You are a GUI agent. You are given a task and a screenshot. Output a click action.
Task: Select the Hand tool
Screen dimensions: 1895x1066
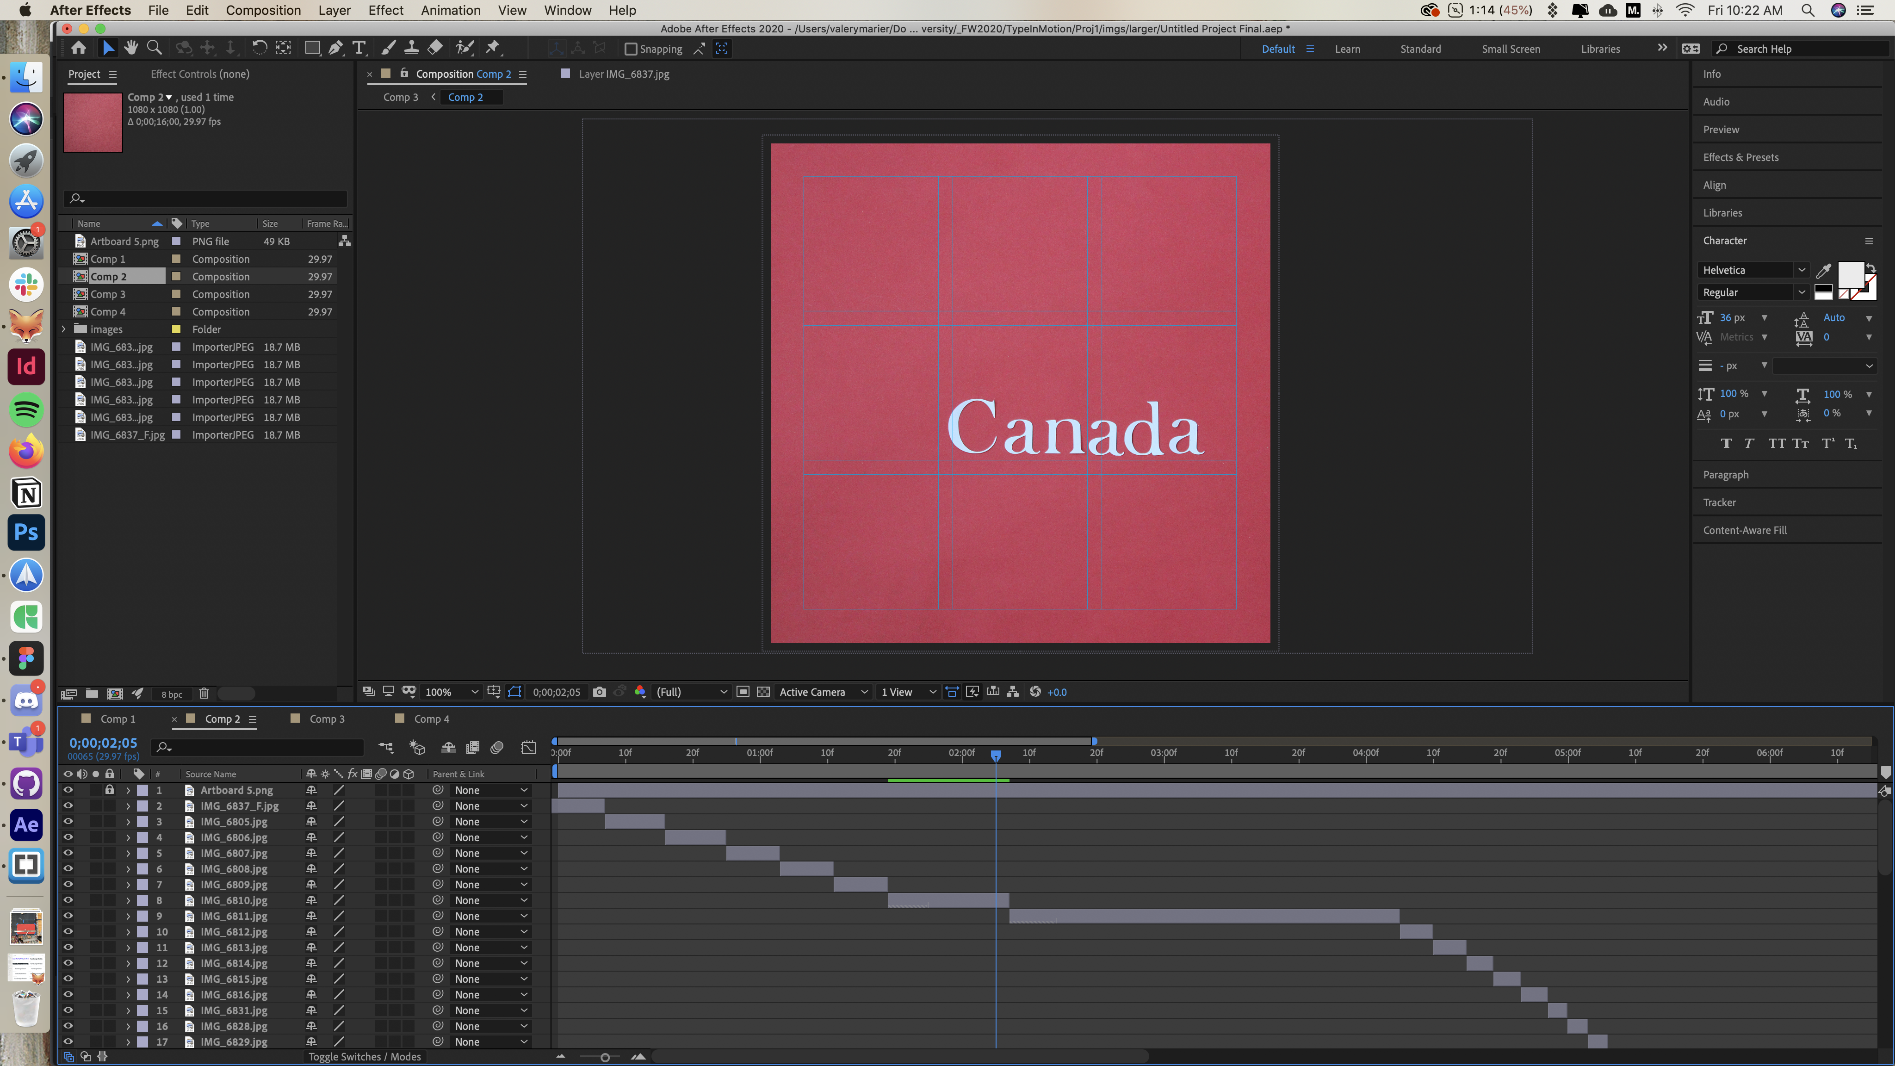(x=131, y=49)
